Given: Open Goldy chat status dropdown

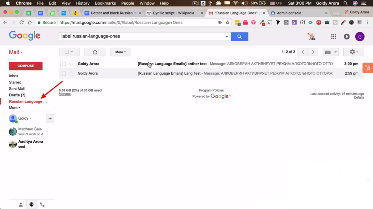Looking at the screenshot, I should coord(25,118).
